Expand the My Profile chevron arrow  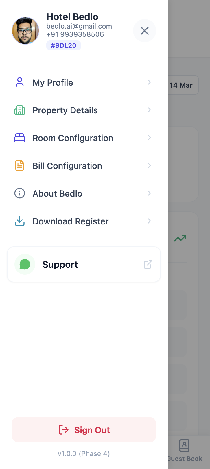click(149, 82)
